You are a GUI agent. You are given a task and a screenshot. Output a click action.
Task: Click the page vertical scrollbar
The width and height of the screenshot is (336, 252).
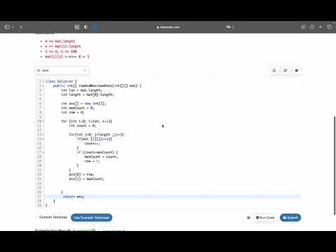point(335,165)
